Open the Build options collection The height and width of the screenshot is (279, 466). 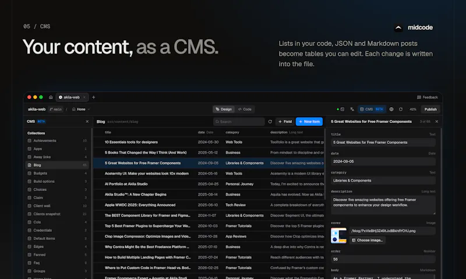(57, 182)
